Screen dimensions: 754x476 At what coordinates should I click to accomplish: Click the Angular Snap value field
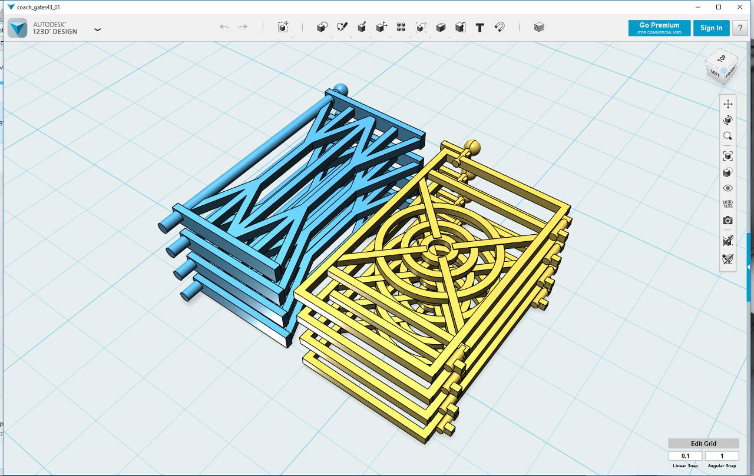point(722,456)
